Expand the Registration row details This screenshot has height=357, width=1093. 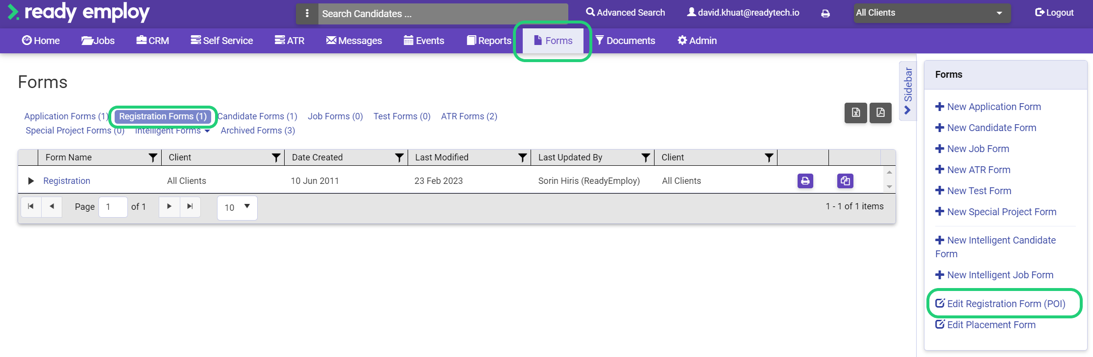(x=31, y=181)
